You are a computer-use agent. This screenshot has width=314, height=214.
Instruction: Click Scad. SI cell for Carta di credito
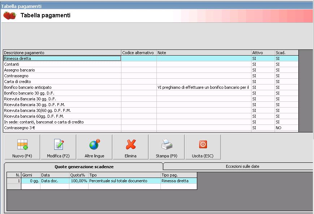click(x=287, y=82)
